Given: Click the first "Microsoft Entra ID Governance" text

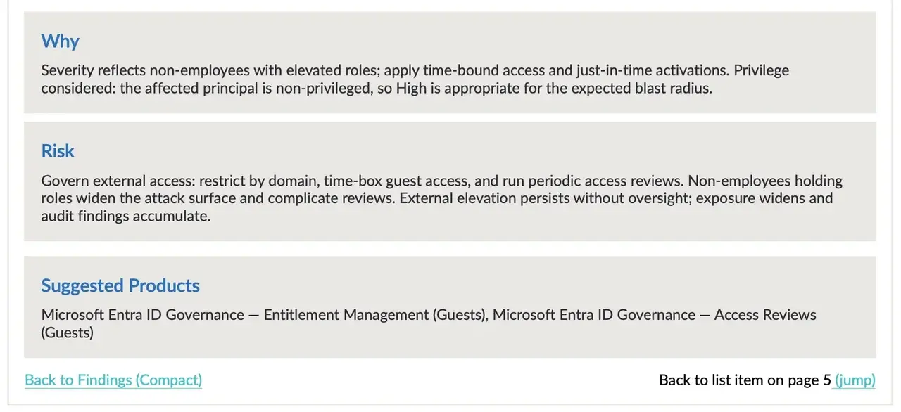Looking at the screenshot, I should (142, 315).
